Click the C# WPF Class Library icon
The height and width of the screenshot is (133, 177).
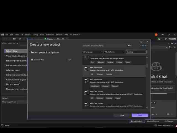coord(86,93)
